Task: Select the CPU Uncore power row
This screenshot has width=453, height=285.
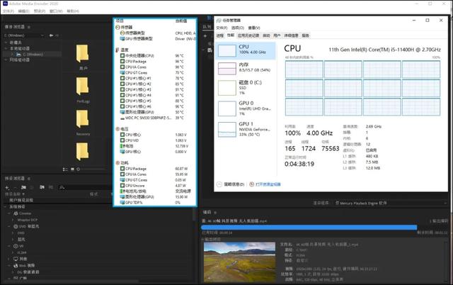Action: pos(154,186)
